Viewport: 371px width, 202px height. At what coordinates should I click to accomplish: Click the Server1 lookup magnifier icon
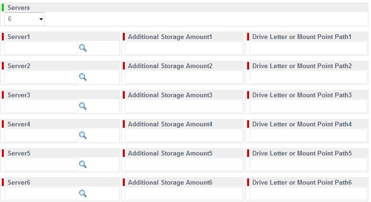(83, 48)
